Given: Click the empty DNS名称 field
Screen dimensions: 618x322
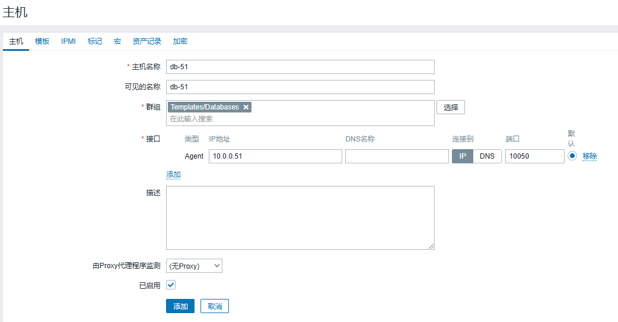Looking at the screenshot, I should [x=397, y=156].
